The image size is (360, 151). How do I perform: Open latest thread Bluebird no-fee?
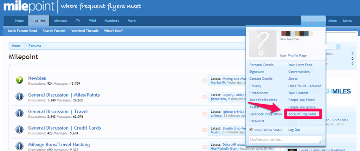[x=234, y=128]
